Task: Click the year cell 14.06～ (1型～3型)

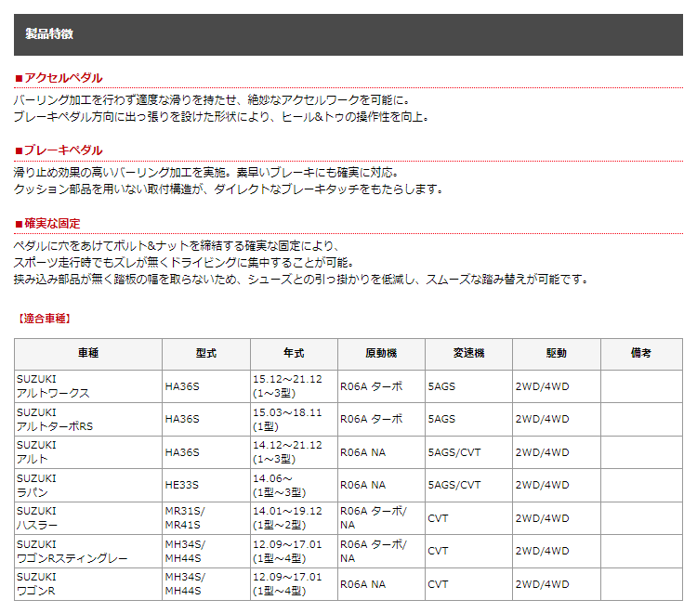Action: pyautogui.click(x=294, y=485)
